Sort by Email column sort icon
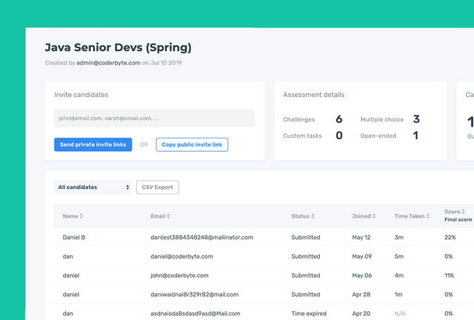The width and height of the screenshot is (474, 320). (x=169, y=216)
